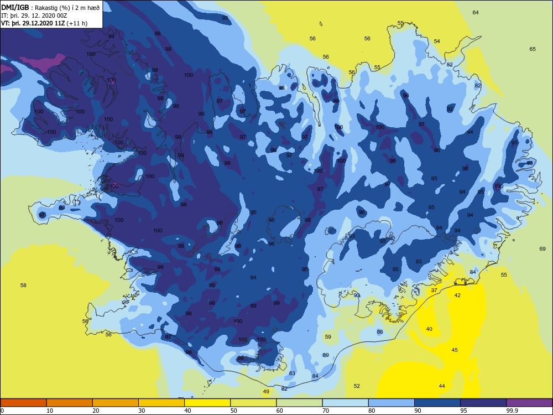The width and height of the screenshot is (553, 415).
Task: Click the pale blue 70–80 legend swatch
Action: tap(345, 403)
